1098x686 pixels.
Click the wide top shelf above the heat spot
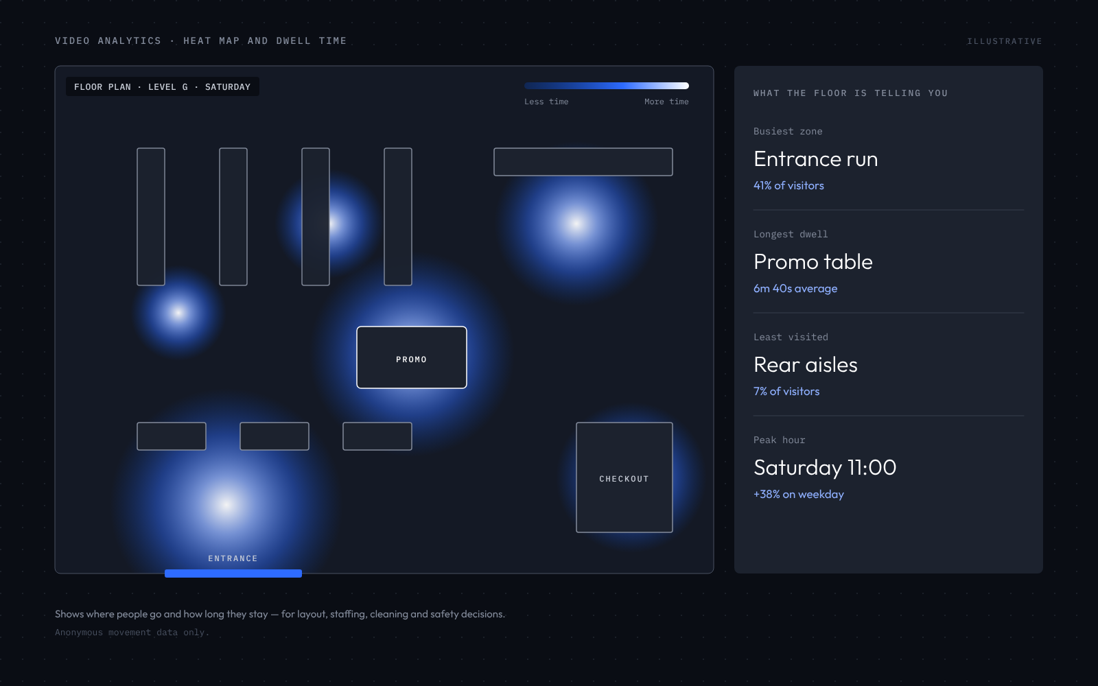[x=583, y=162]
